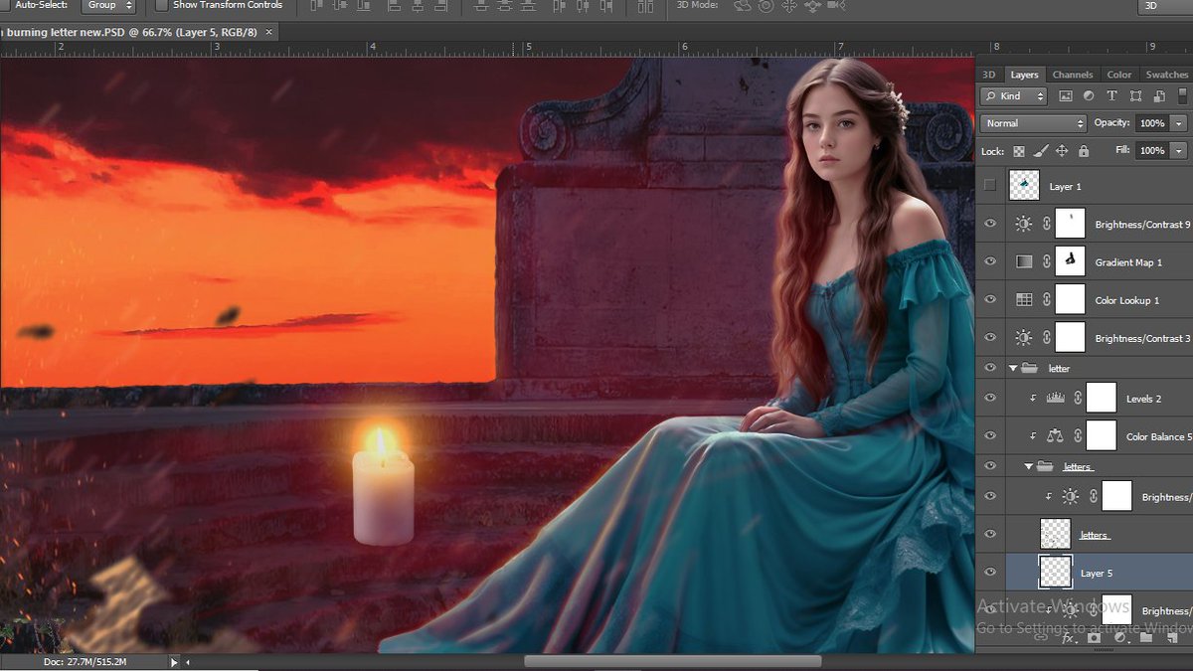Screen dimensions: 1193x671
Task: Click the 3D orbit camera mode icon
Action: [x=743, y=6]
